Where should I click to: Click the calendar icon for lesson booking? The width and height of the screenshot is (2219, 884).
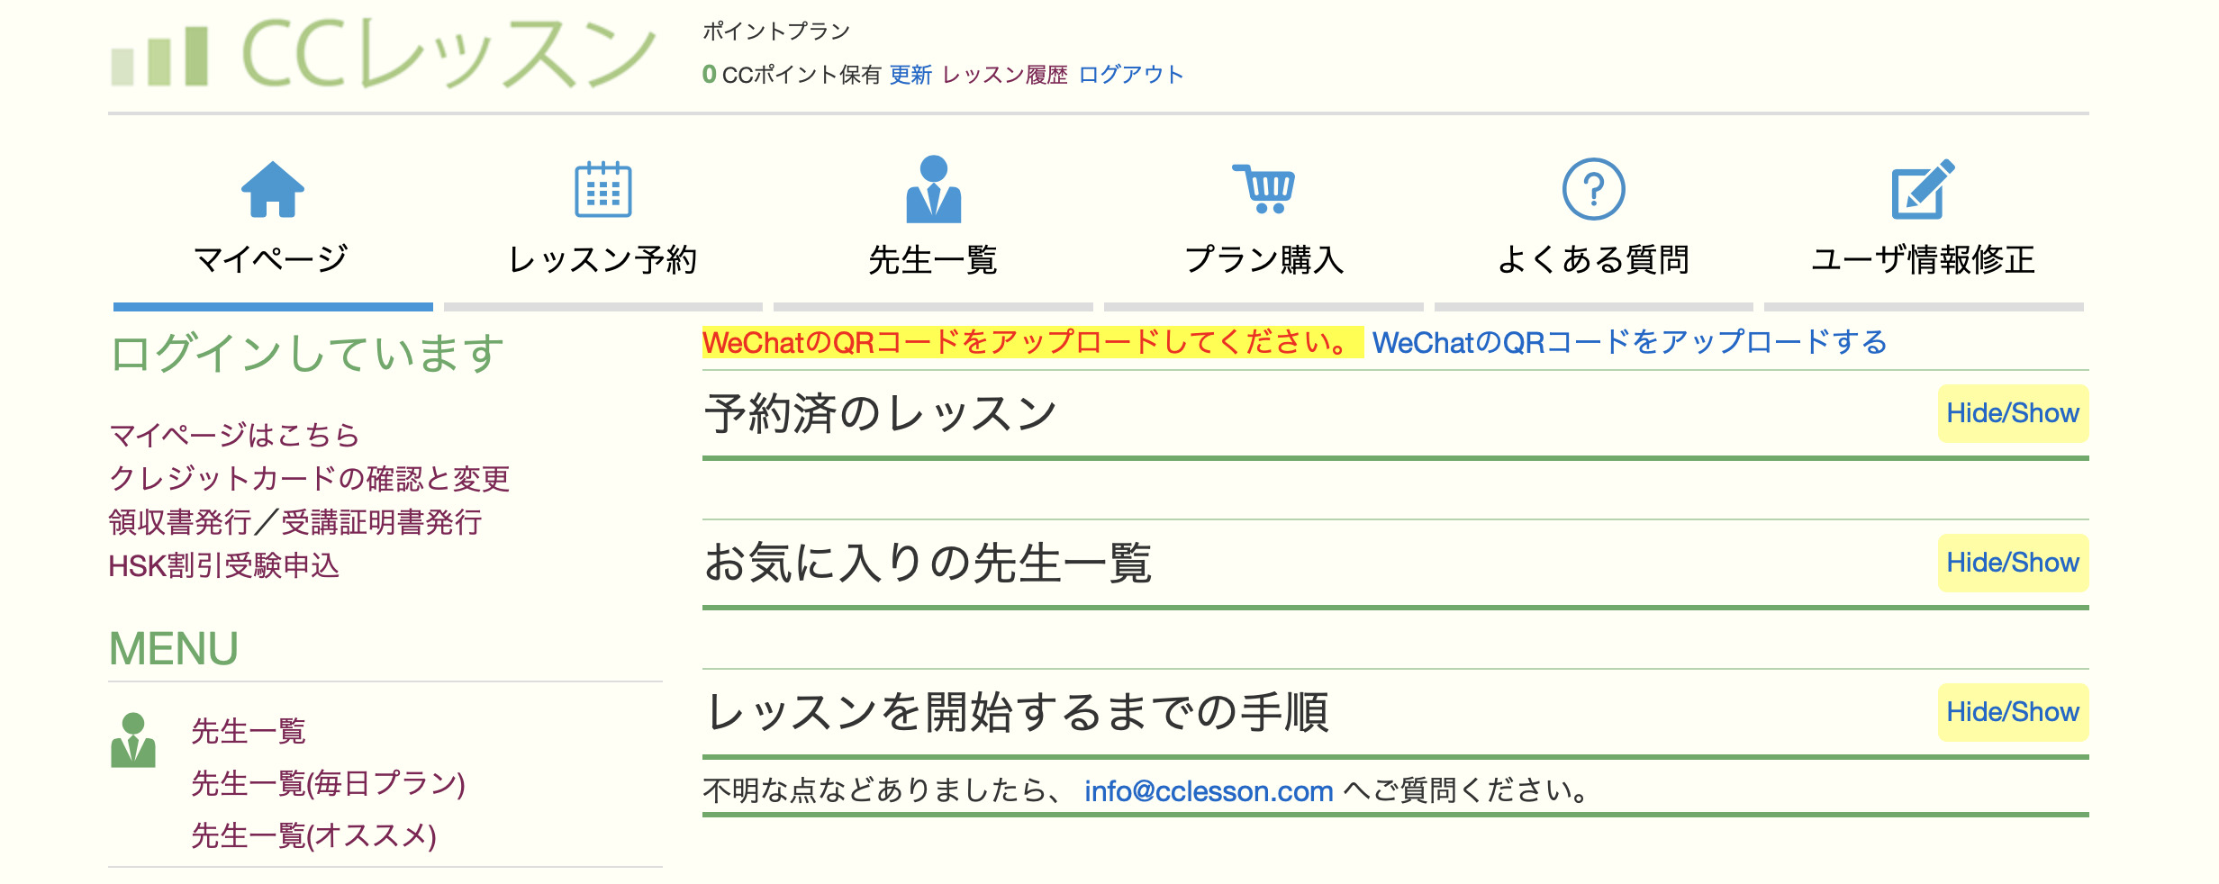pos(602,189)
